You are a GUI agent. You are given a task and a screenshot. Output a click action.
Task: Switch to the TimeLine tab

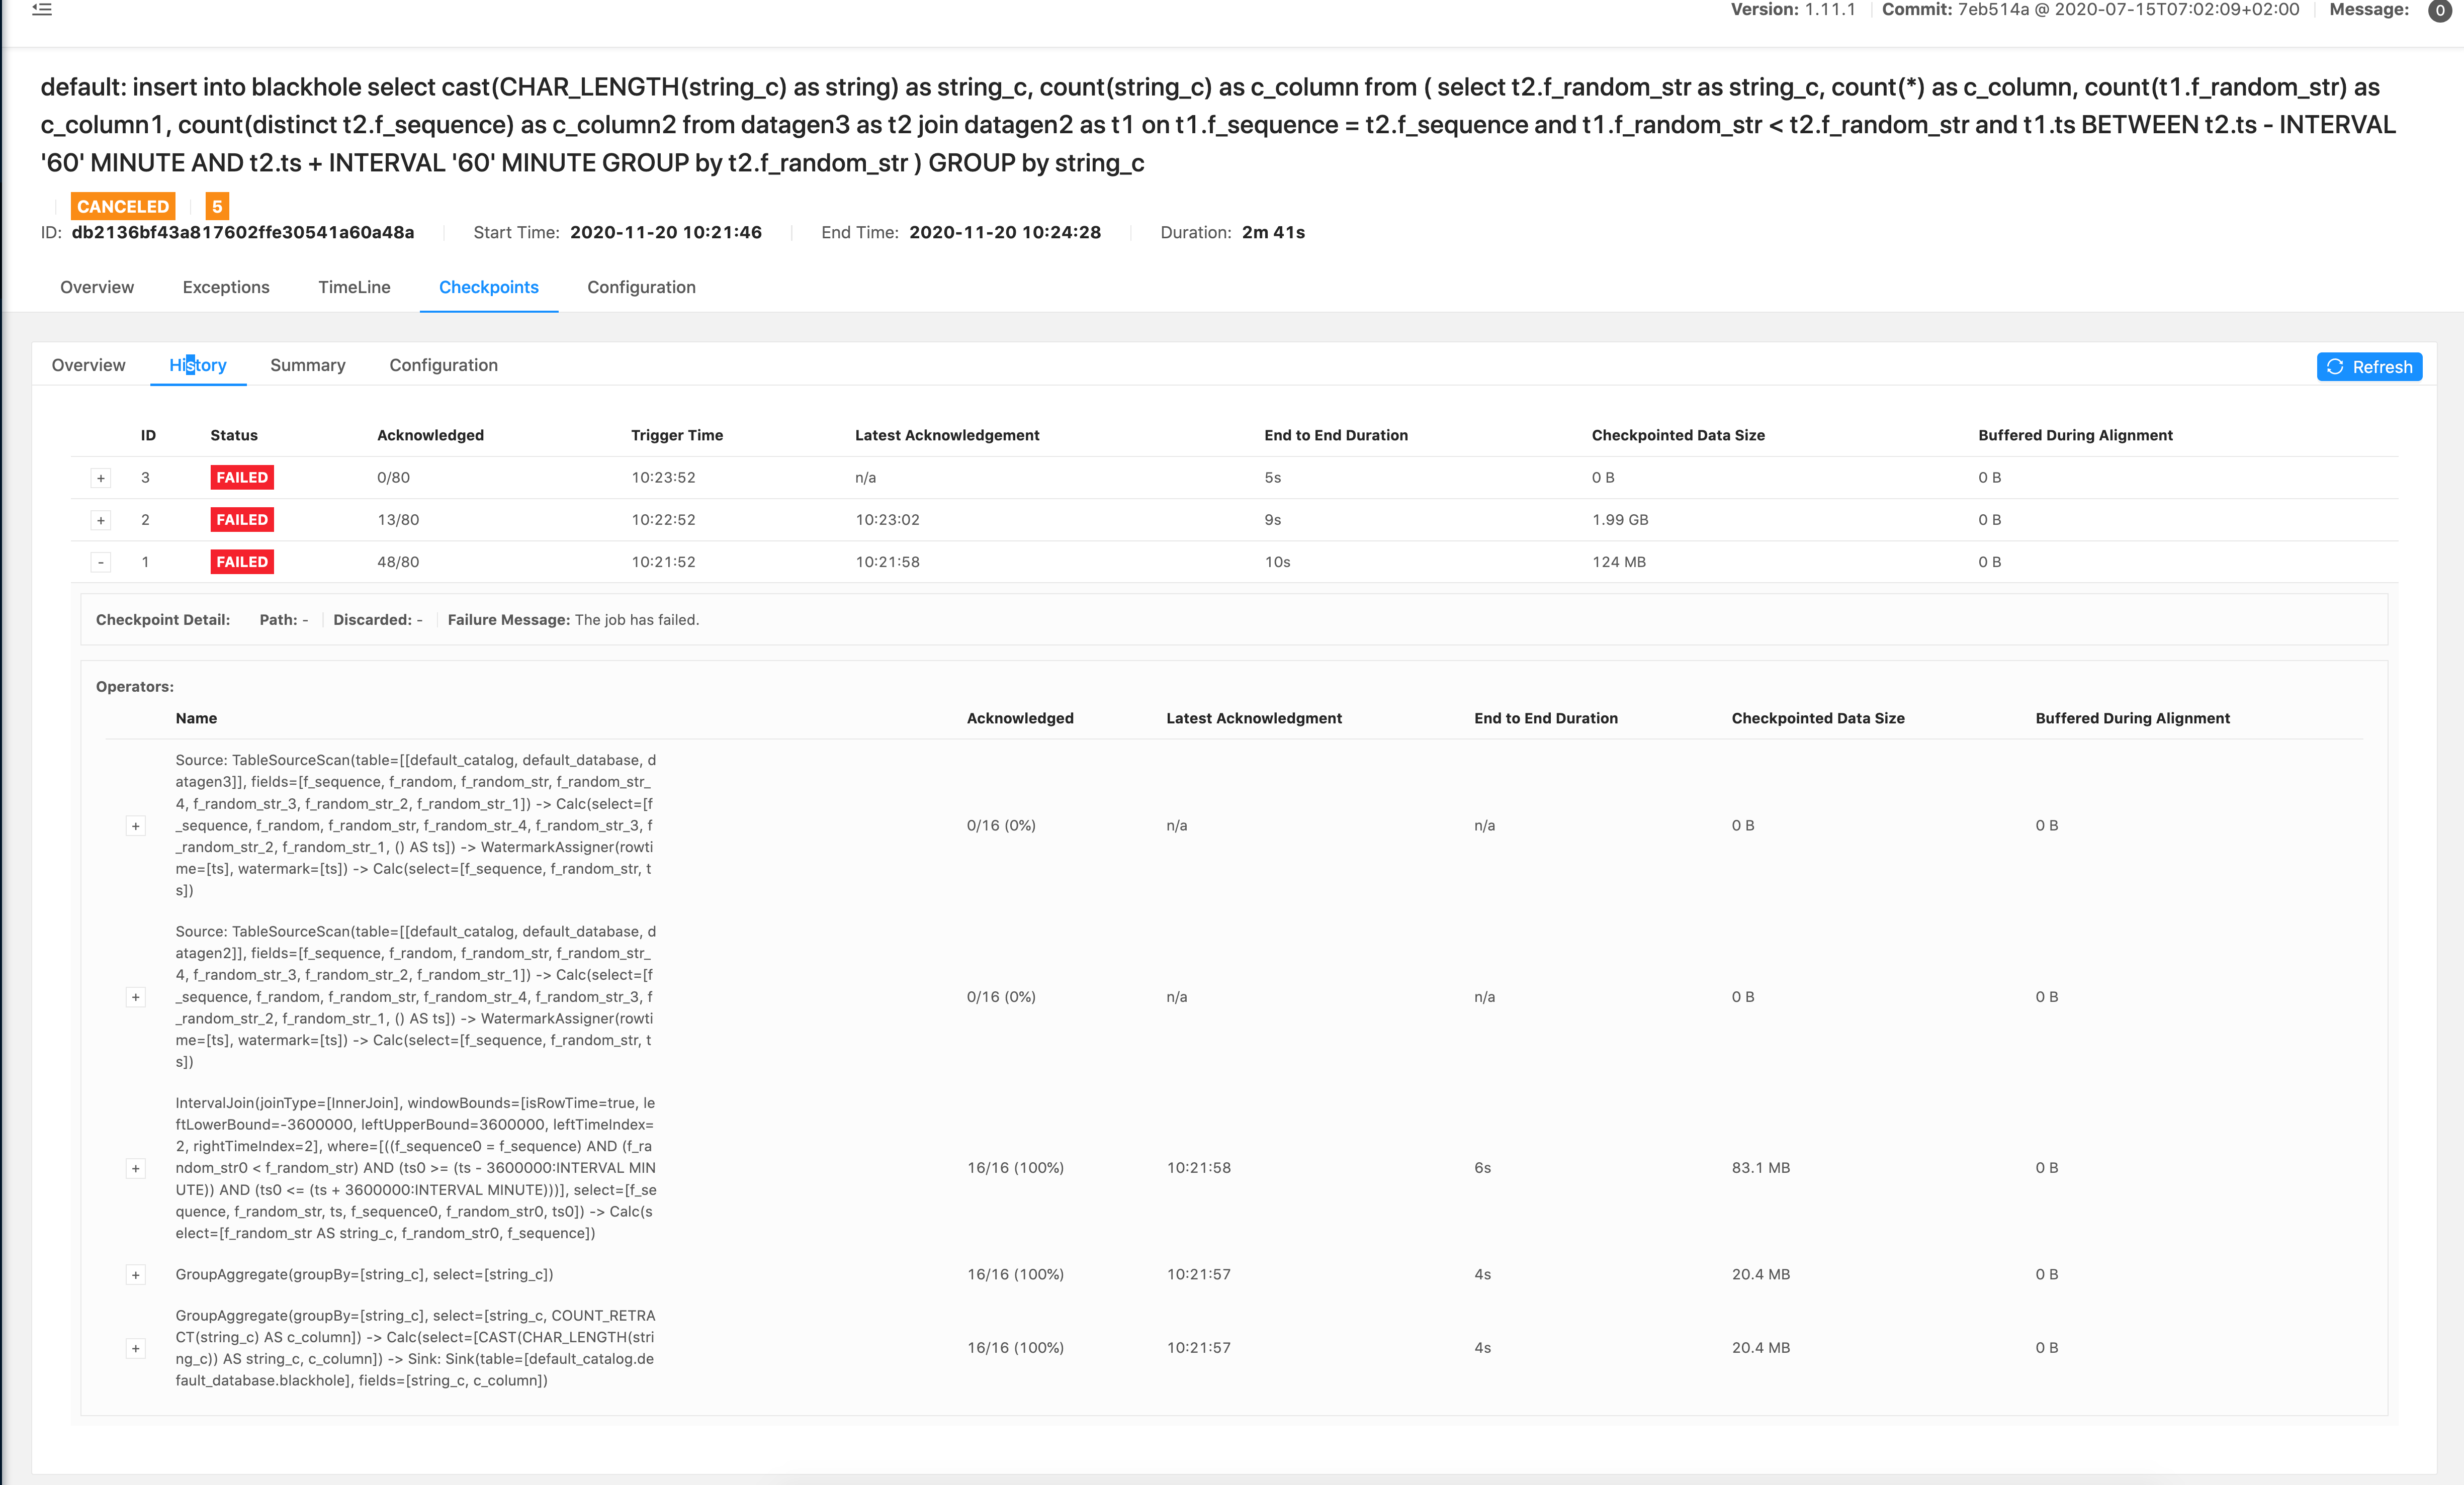tap(354, 287)
